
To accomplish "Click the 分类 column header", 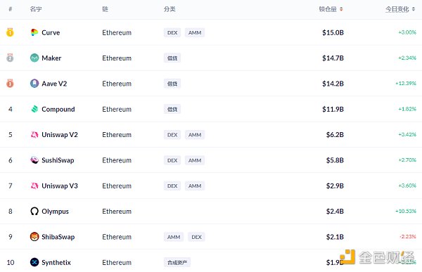I will (170, 9).
